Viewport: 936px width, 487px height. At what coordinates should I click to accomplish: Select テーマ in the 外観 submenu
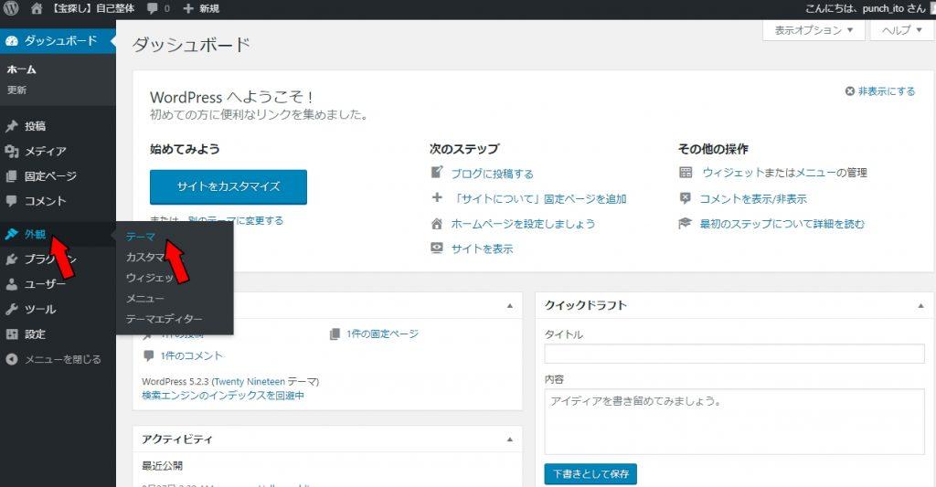click(141, 237)
